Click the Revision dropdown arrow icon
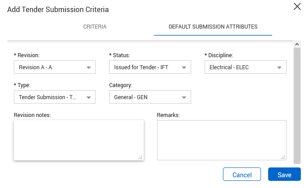The width and height of the screenshot is (308, 188). 88,68
